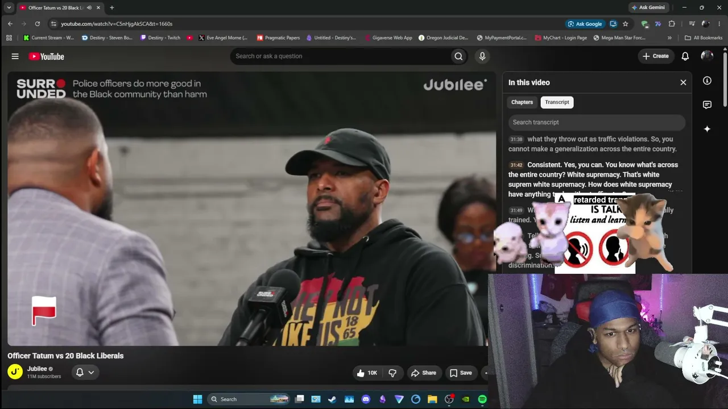The height and width of the screenshot is (409, 728).
Task: Install app icon in address bar
Action: click(613, 24)
